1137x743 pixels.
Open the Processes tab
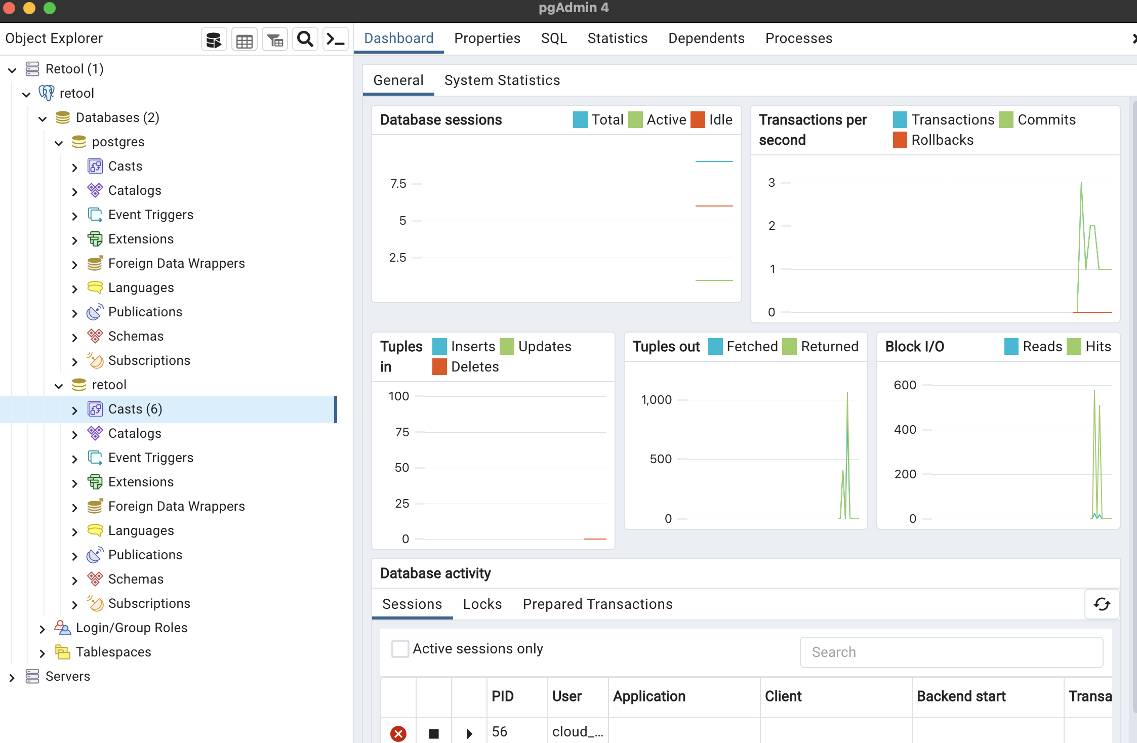coord(799,38)
